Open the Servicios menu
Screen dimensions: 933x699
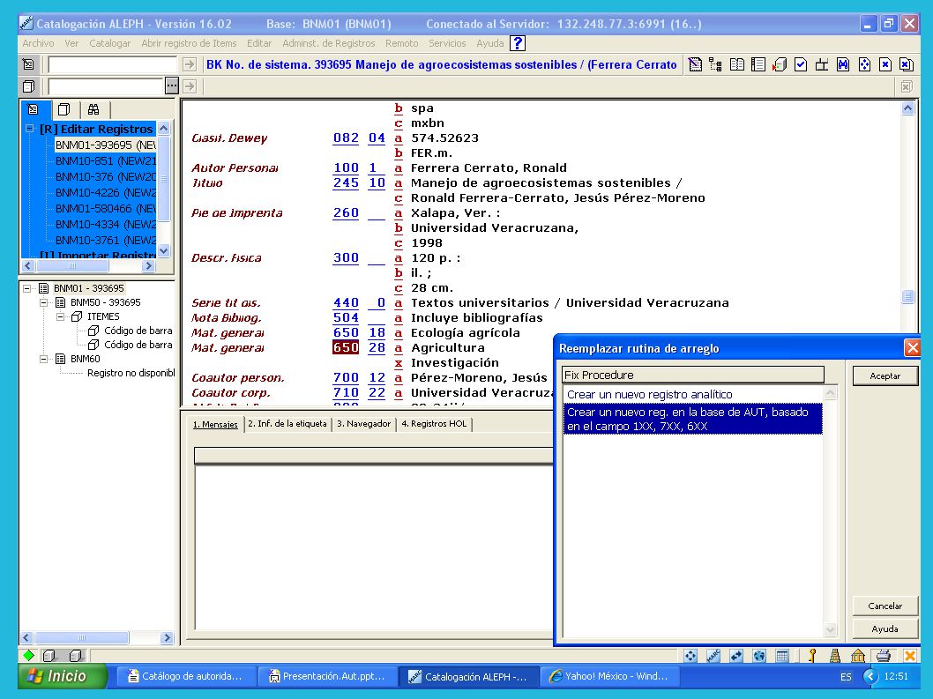click(447, 43)
